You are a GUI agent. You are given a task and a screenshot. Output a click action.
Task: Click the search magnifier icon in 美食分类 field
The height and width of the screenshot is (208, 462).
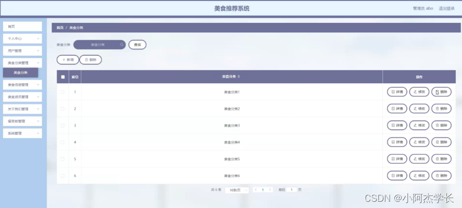[122, 45]
